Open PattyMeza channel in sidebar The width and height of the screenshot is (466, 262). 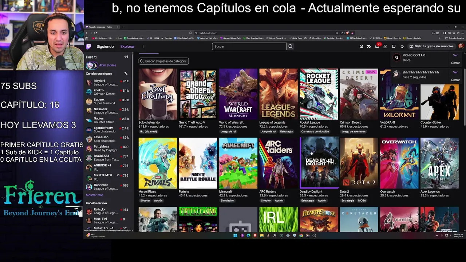[x=107, y=149]
